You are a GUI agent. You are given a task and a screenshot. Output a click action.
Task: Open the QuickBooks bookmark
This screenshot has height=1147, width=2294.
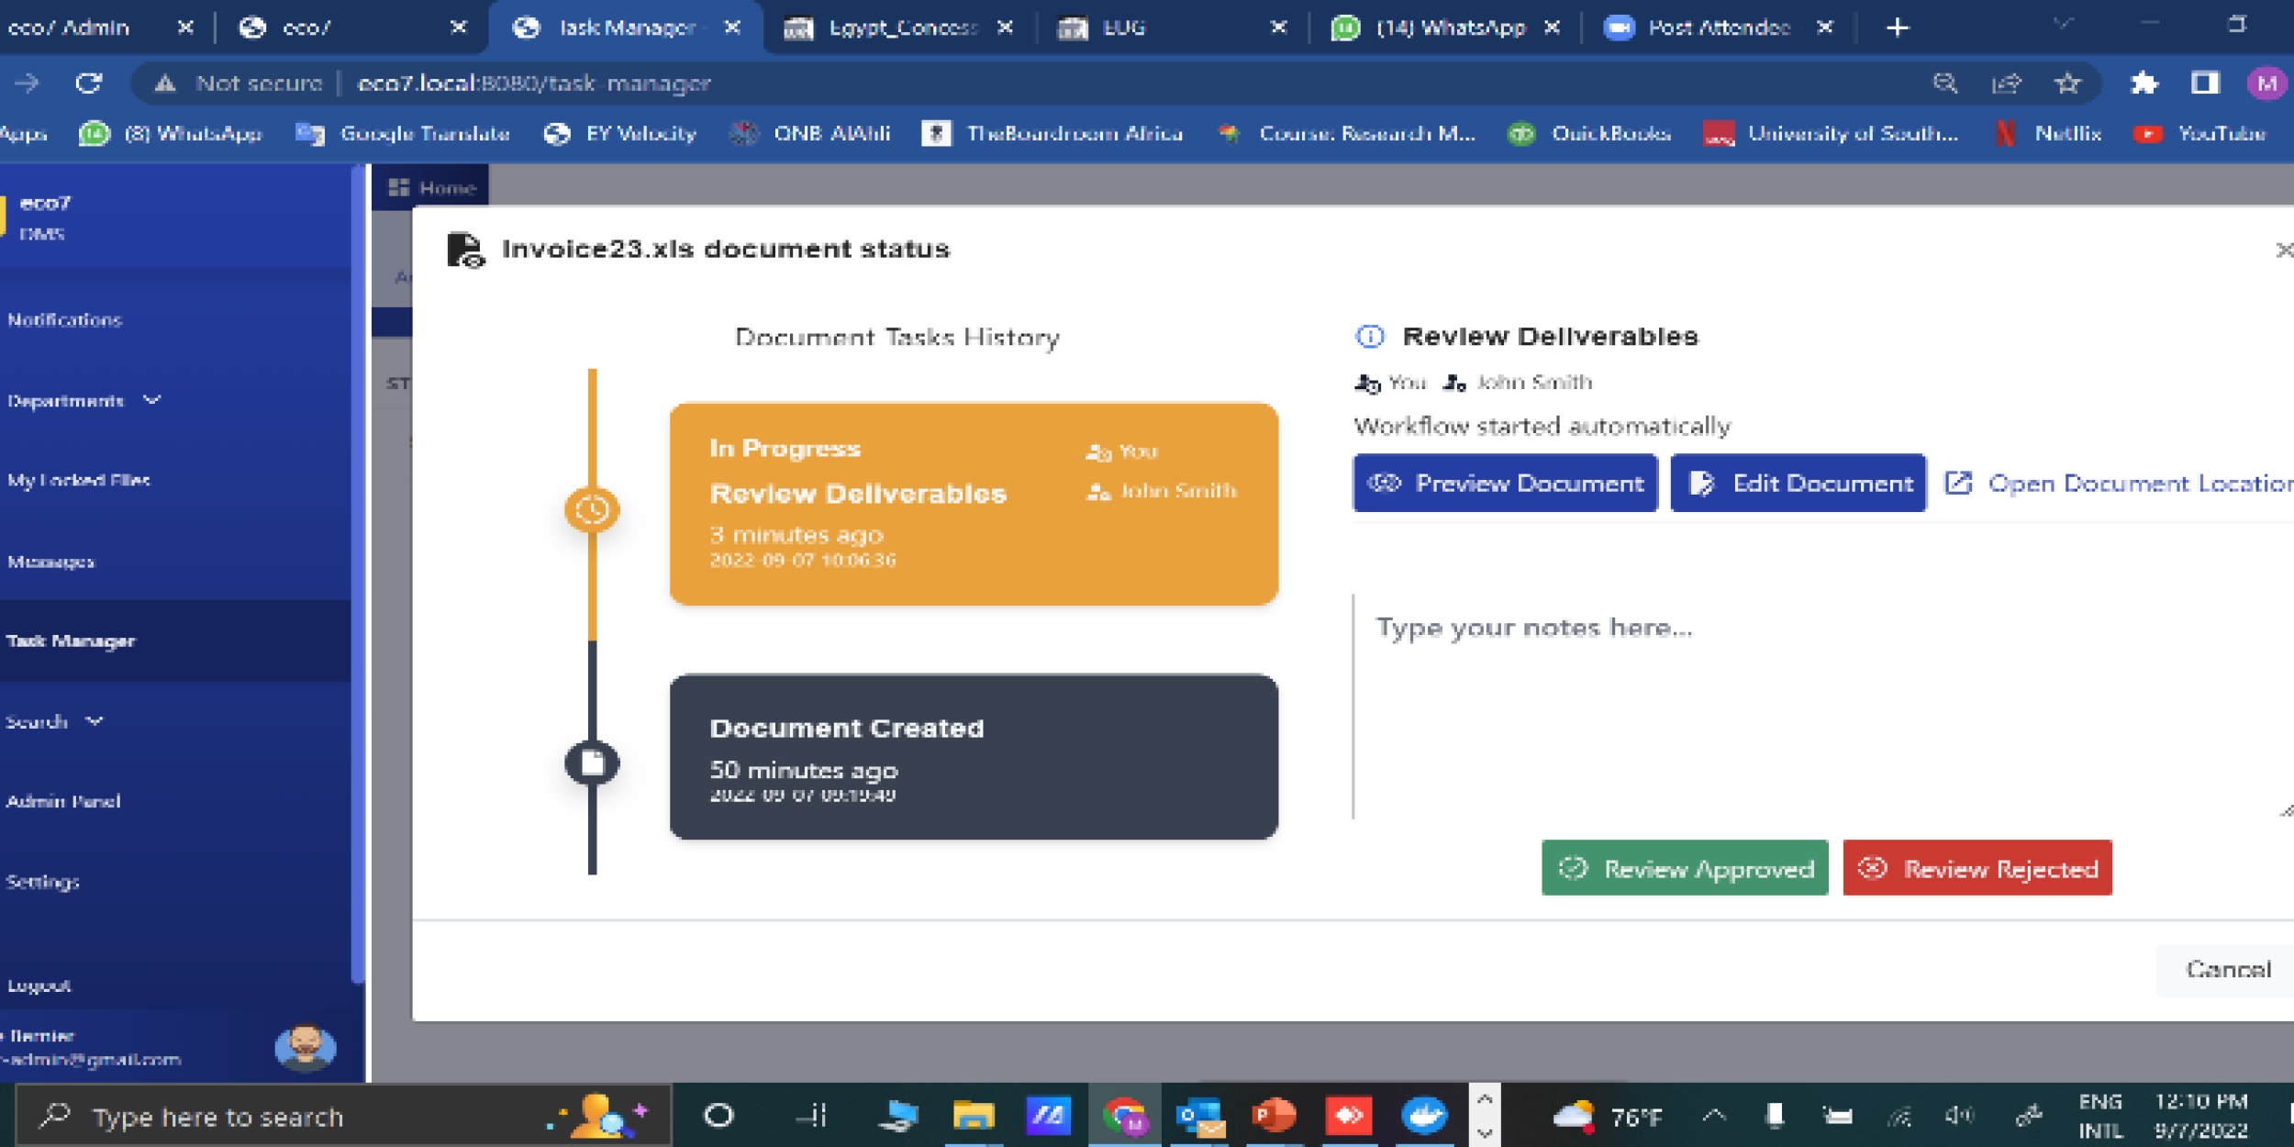[x=1590, y=134]
